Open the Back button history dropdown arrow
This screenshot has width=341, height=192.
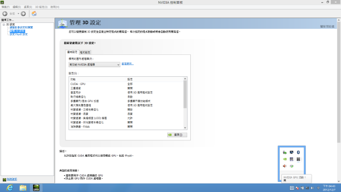click(x=18, y=14)
